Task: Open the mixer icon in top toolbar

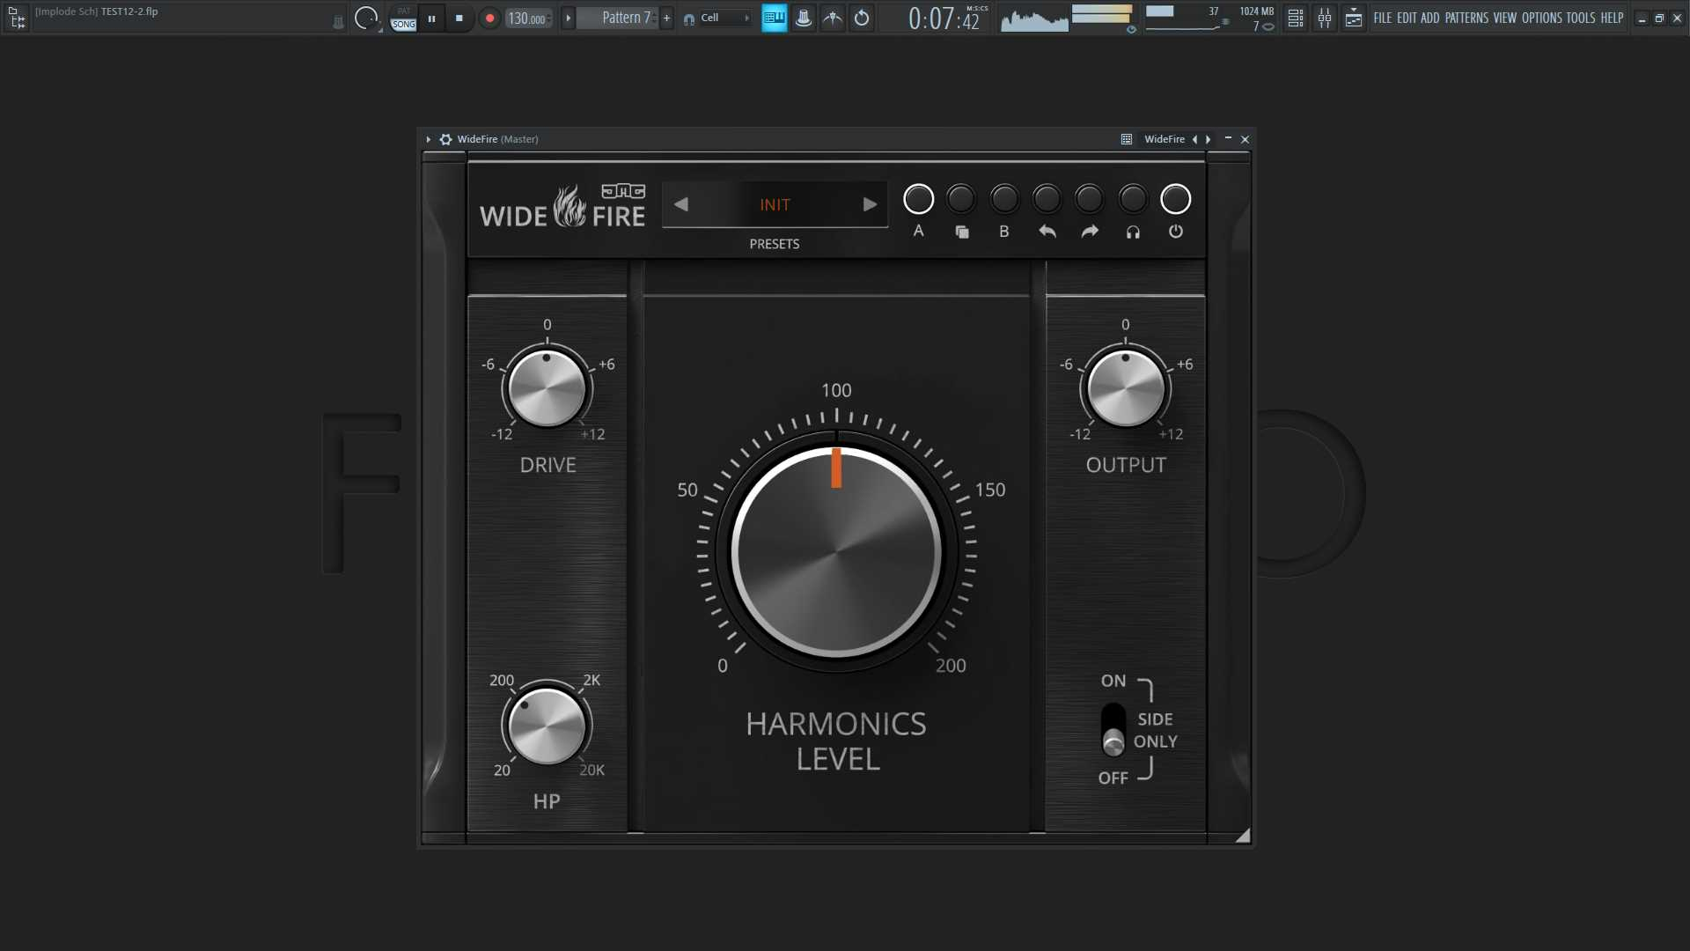Action: coord(1324,18)
